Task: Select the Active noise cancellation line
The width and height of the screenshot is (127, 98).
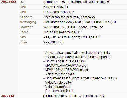Action: pyautogui.click(x=77, y=53)
